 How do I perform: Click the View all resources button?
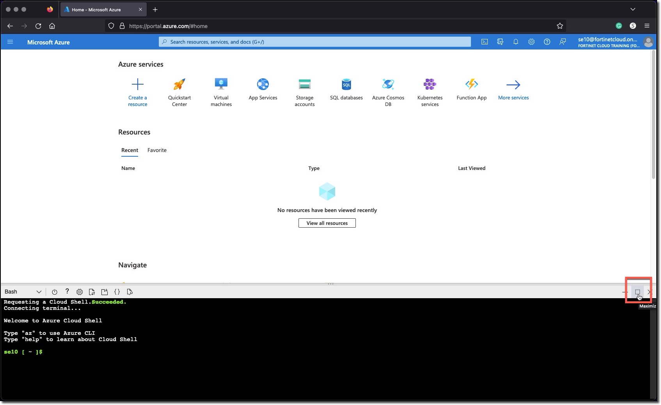click(x=327, y=223)
